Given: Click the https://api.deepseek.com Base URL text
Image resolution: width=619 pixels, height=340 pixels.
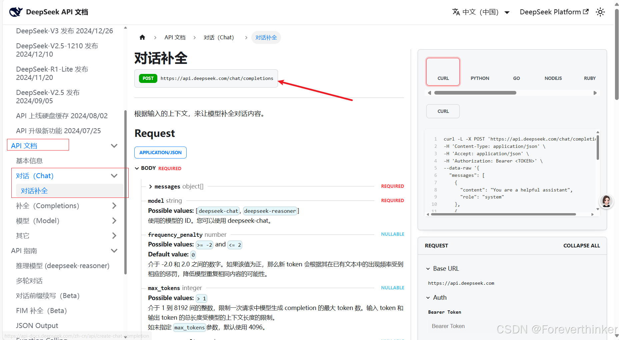Looking at the screenshot, I should [461, 283].
